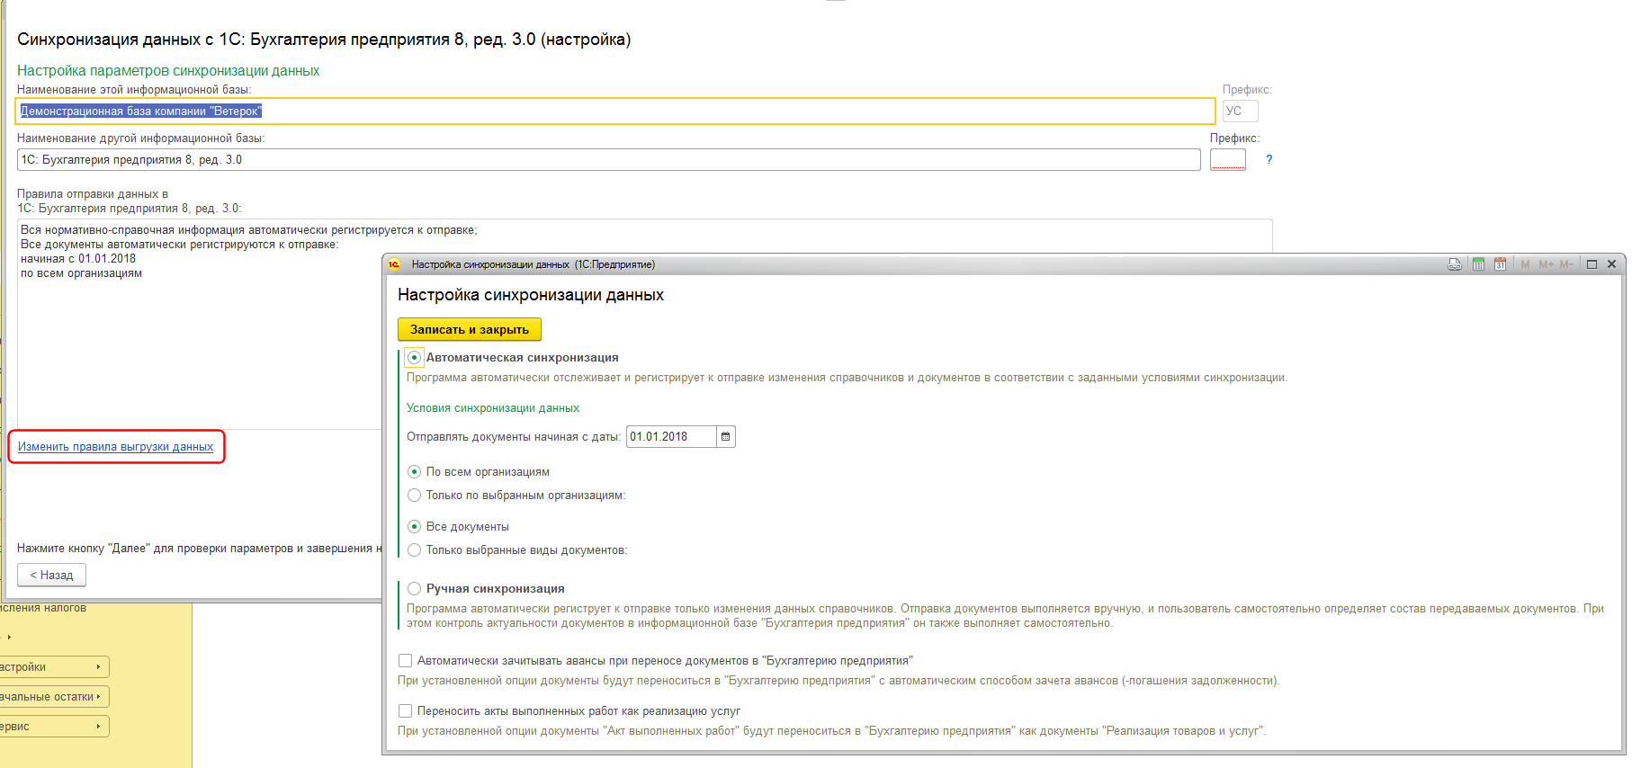This screenshot has width=1632, height=768.
Task: Open Изменить правила выгрузки данных link
Action: (x=116, y=447)
